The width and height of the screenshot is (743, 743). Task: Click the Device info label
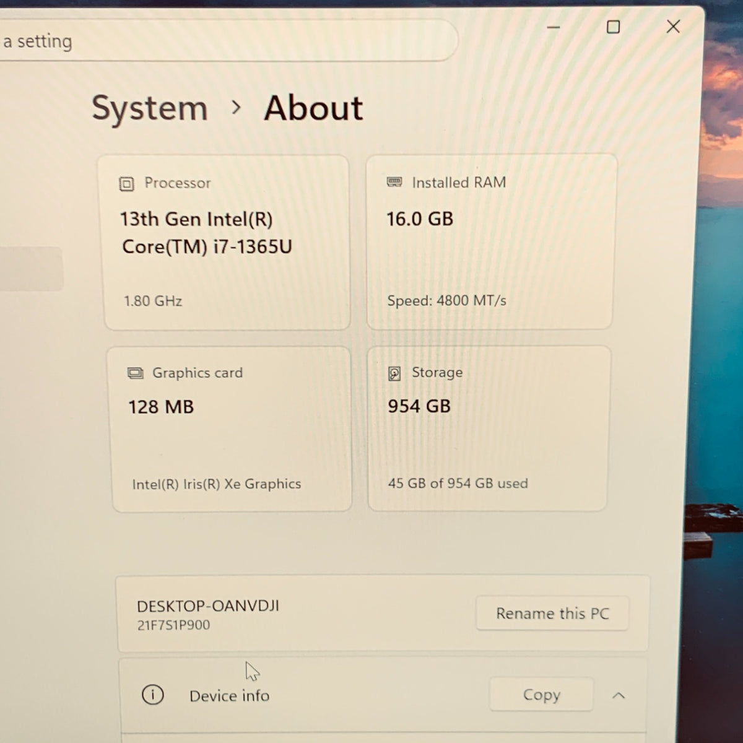(x=229, y=696)
